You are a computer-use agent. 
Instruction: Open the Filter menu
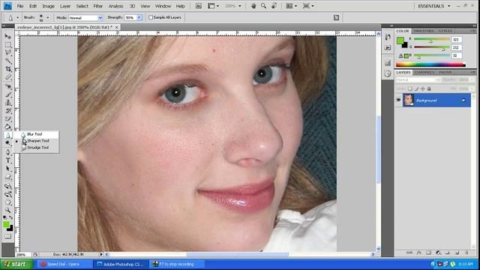97,6
